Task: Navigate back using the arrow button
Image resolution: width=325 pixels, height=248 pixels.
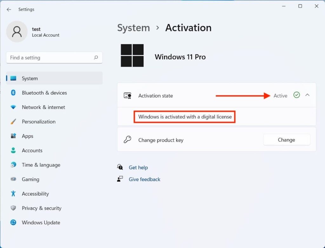Action: pos(9,10)
